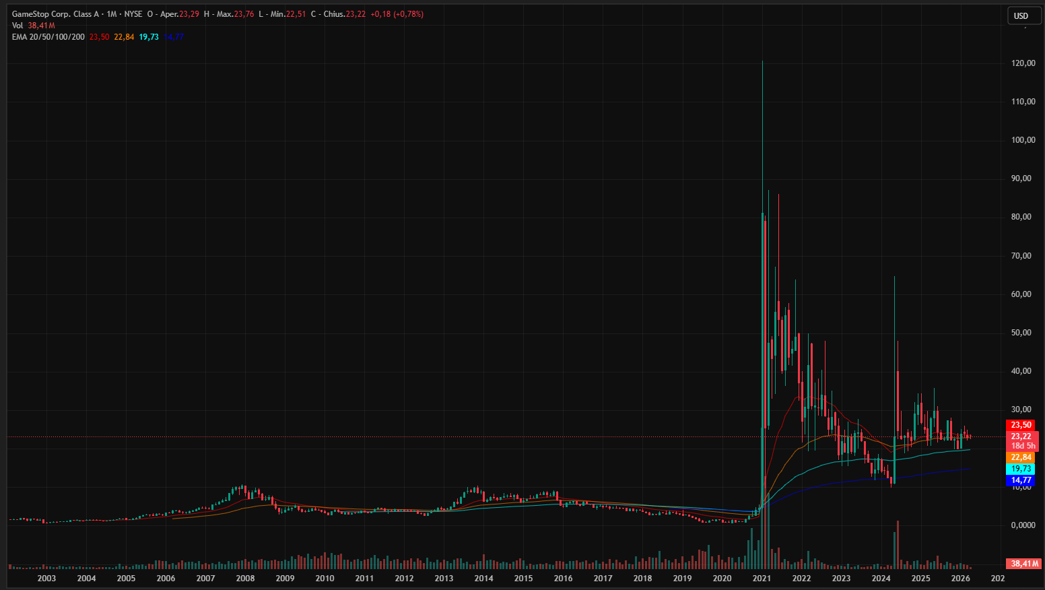Click the 2003 label on time axis
Image resolution: width=1045 pixels, height=590 pixels.
(x=46, y=579)
